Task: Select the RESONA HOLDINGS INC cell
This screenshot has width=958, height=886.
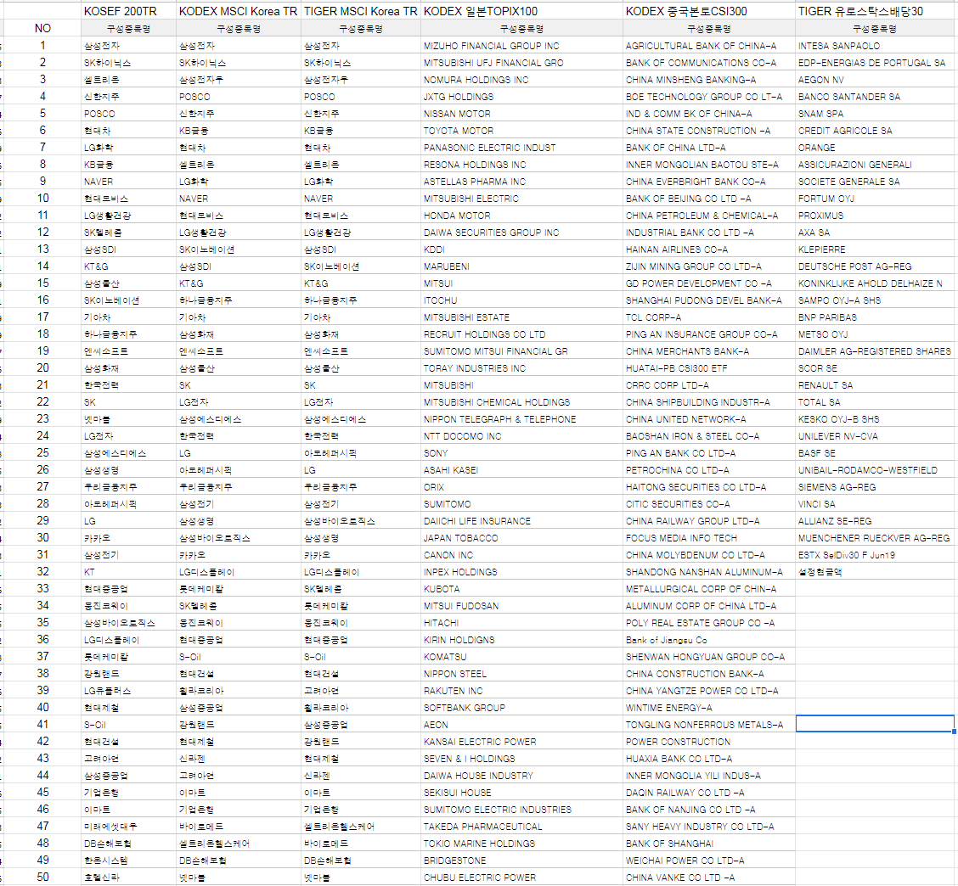Action: [521, 165]
